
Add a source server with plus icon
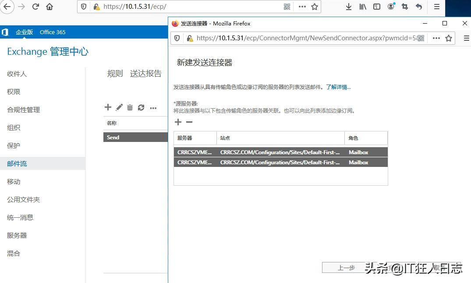[x=178, y=122]
